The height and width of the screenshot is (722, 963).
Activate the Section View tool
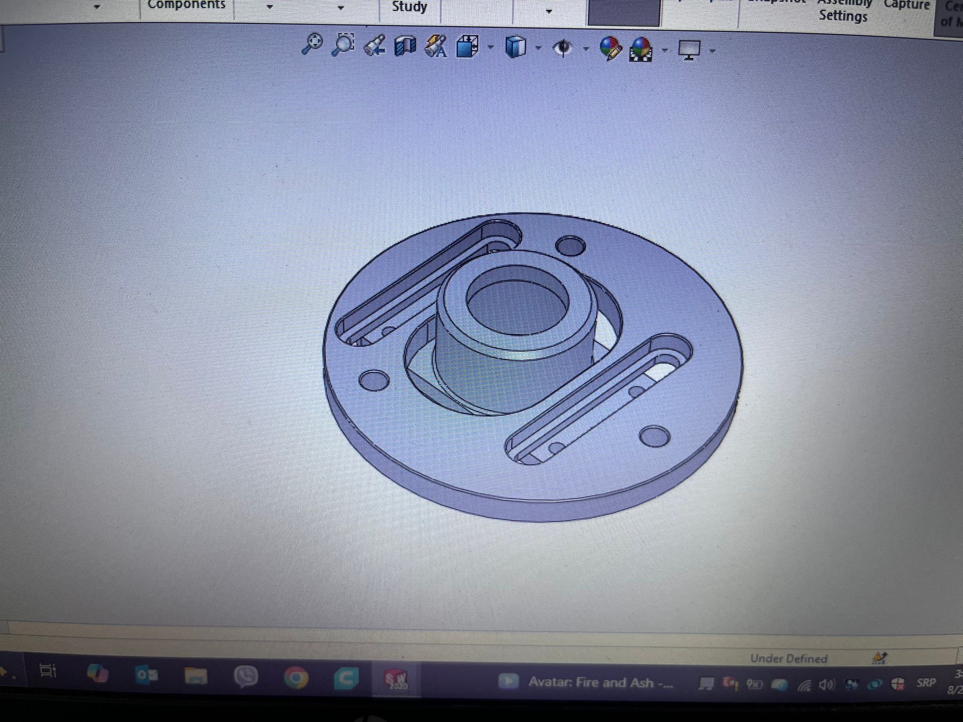point(405,47)
